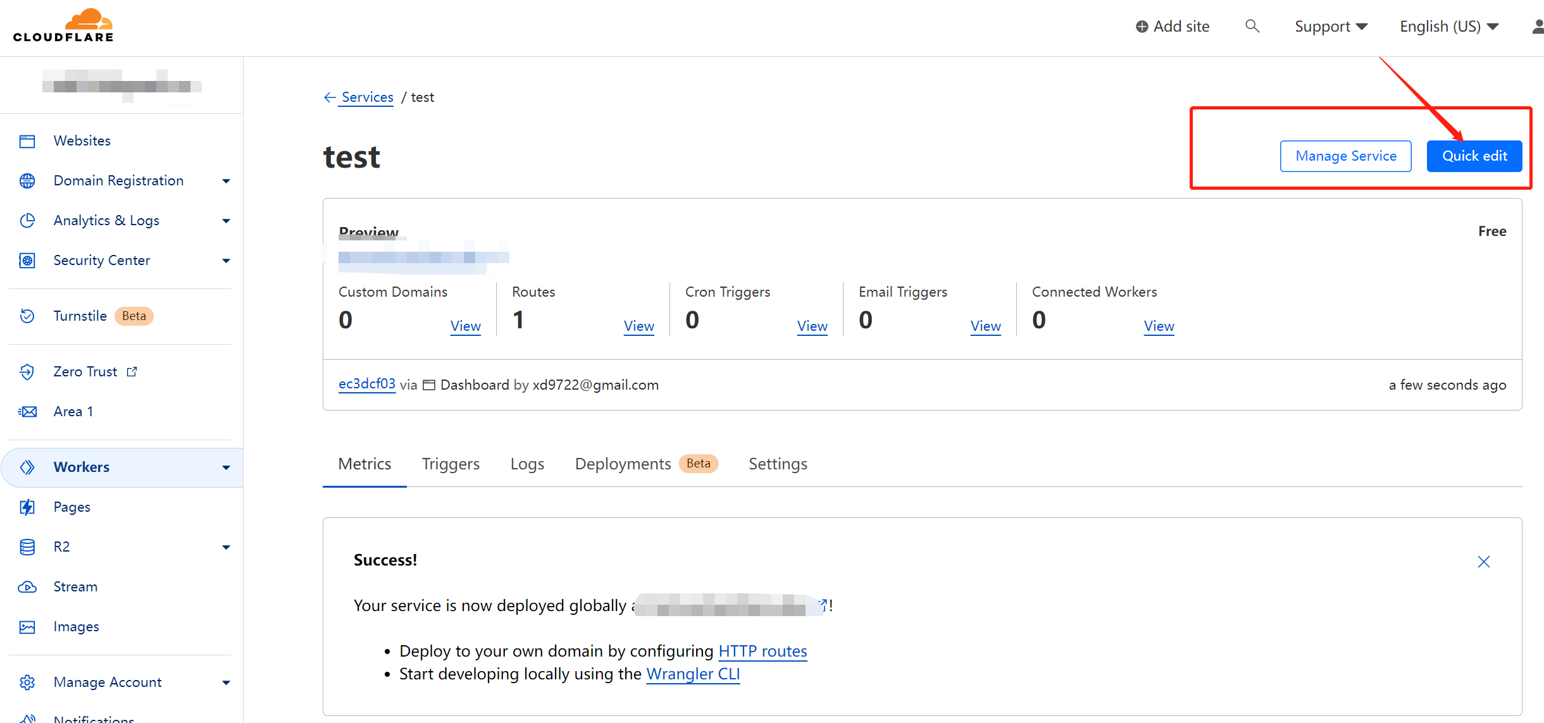Collapse the Workers menu arrow
The height and width of the screenshot is (723, 1544).
tap(226, 468)
